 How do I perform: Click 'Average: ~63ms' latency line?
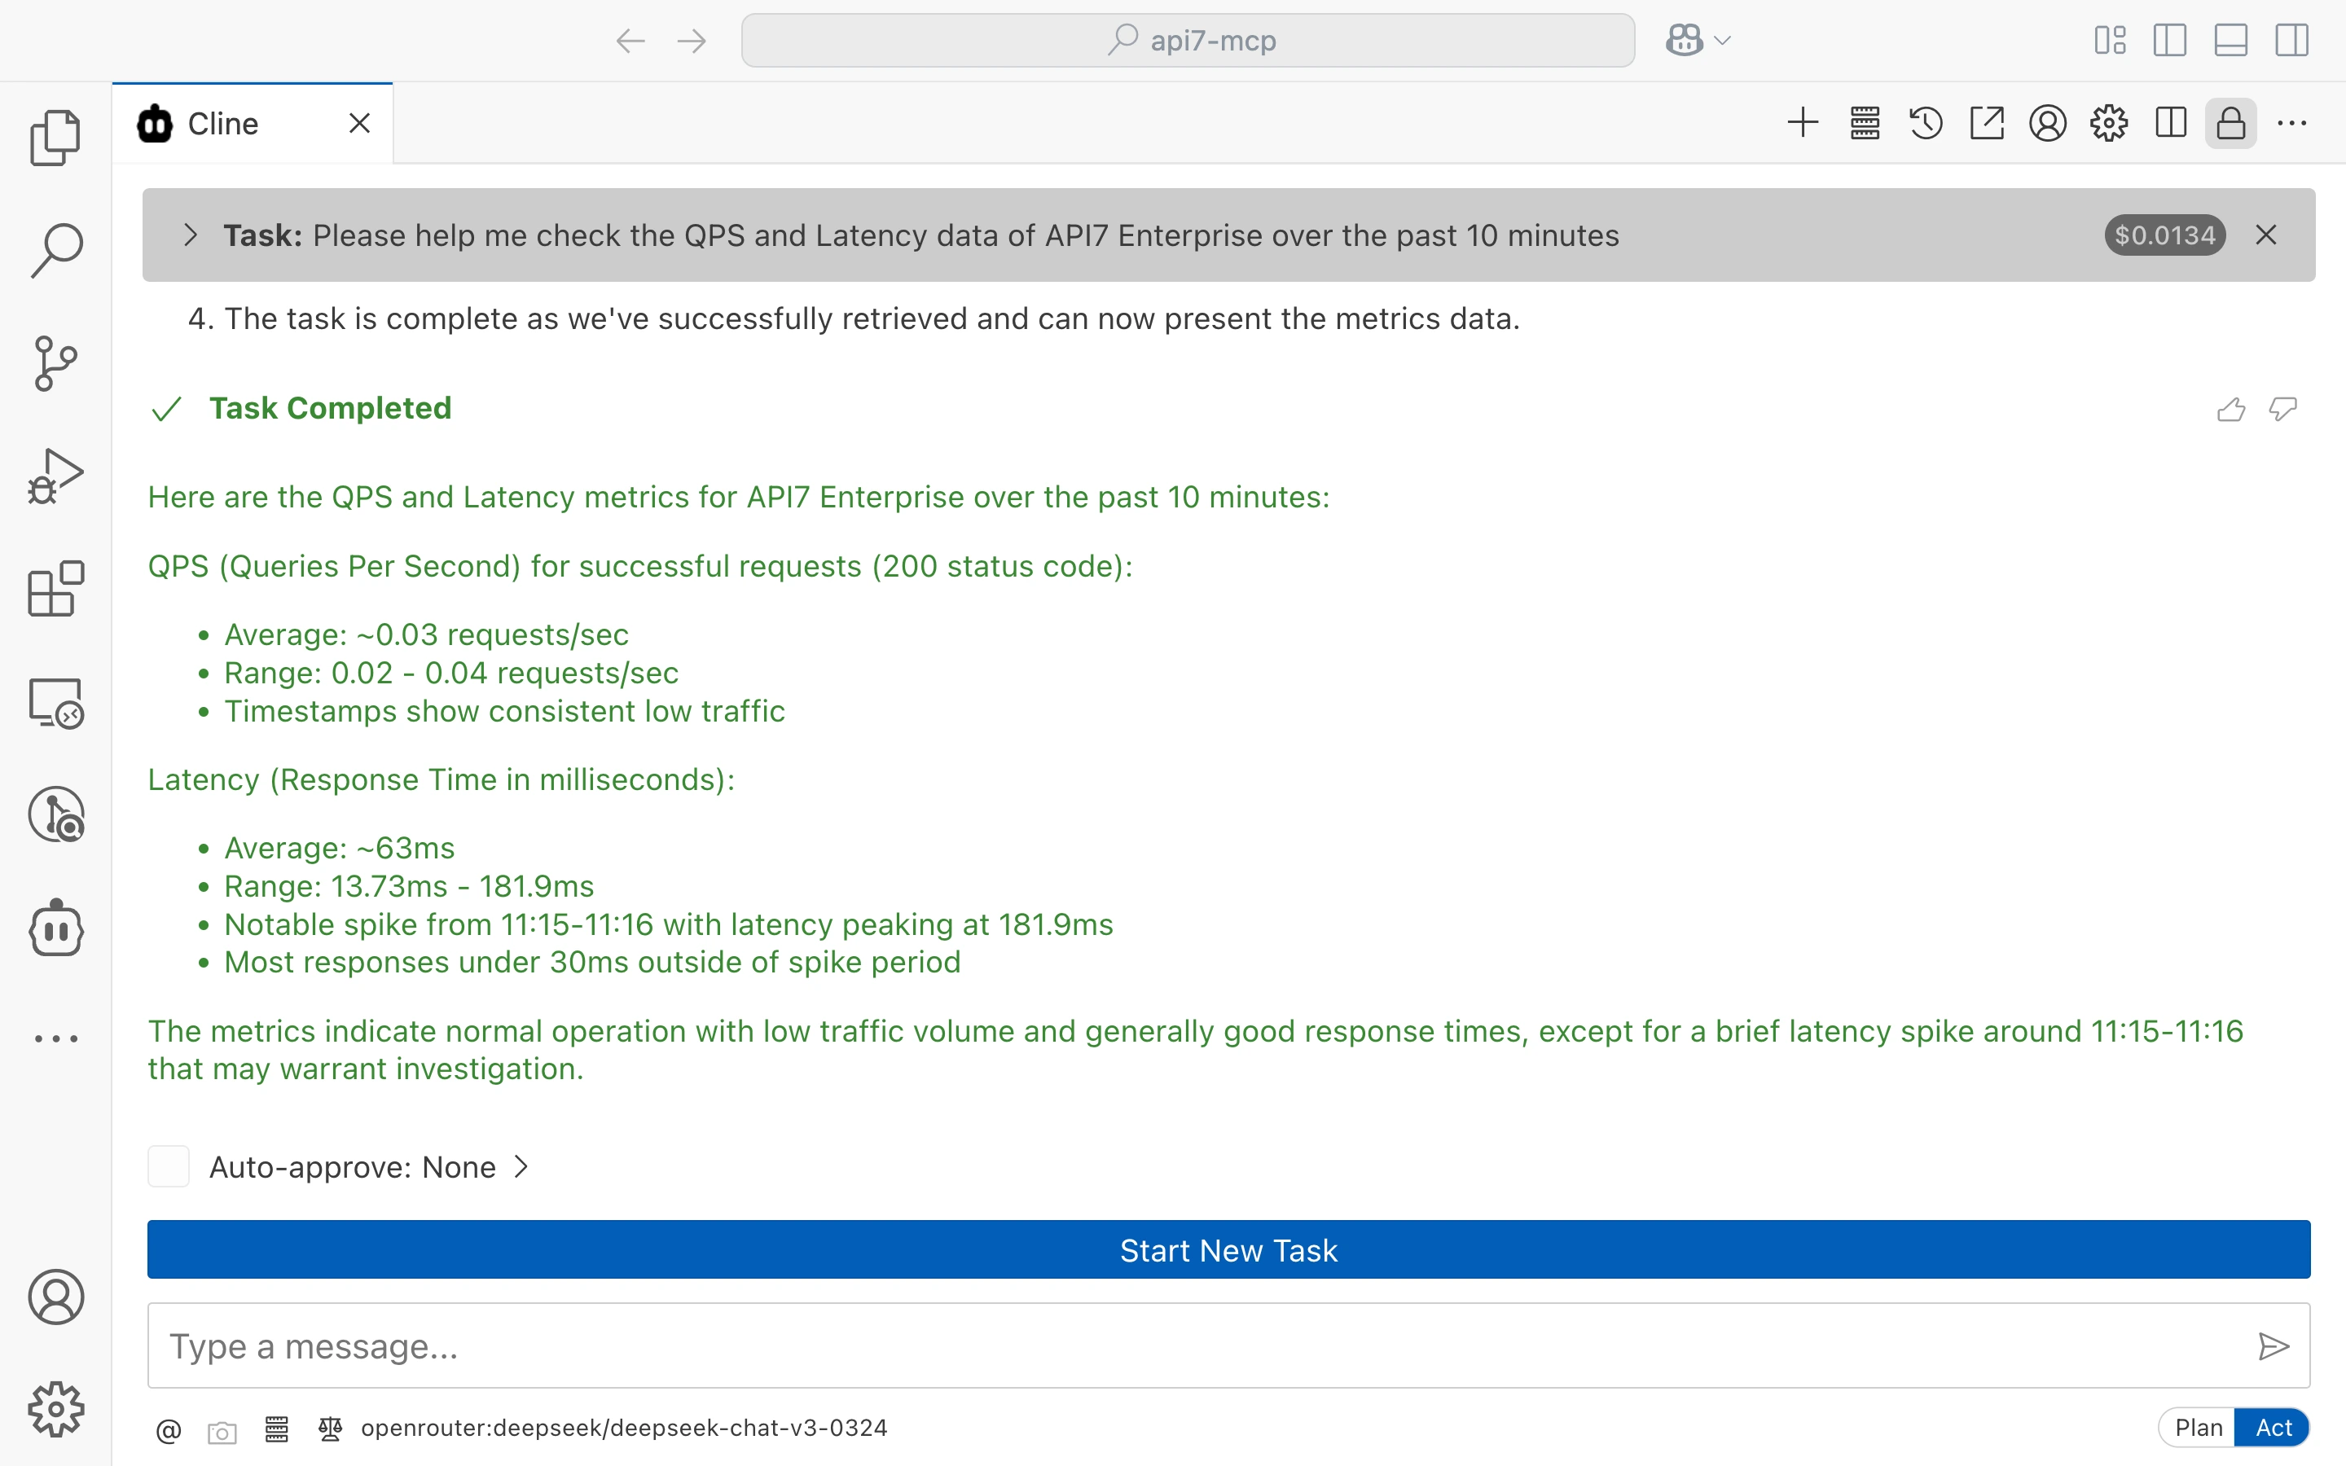tap(340, 849)
